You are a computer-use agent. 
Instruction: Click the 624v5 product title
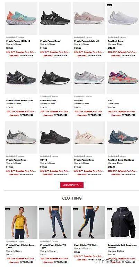(44, 160)
